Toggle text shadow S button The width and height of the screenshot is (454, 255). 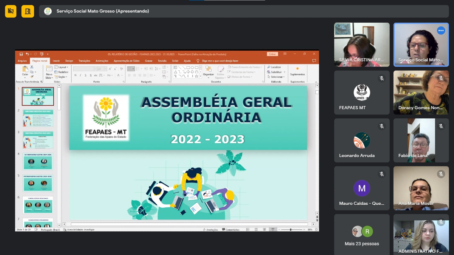(91, 75)
